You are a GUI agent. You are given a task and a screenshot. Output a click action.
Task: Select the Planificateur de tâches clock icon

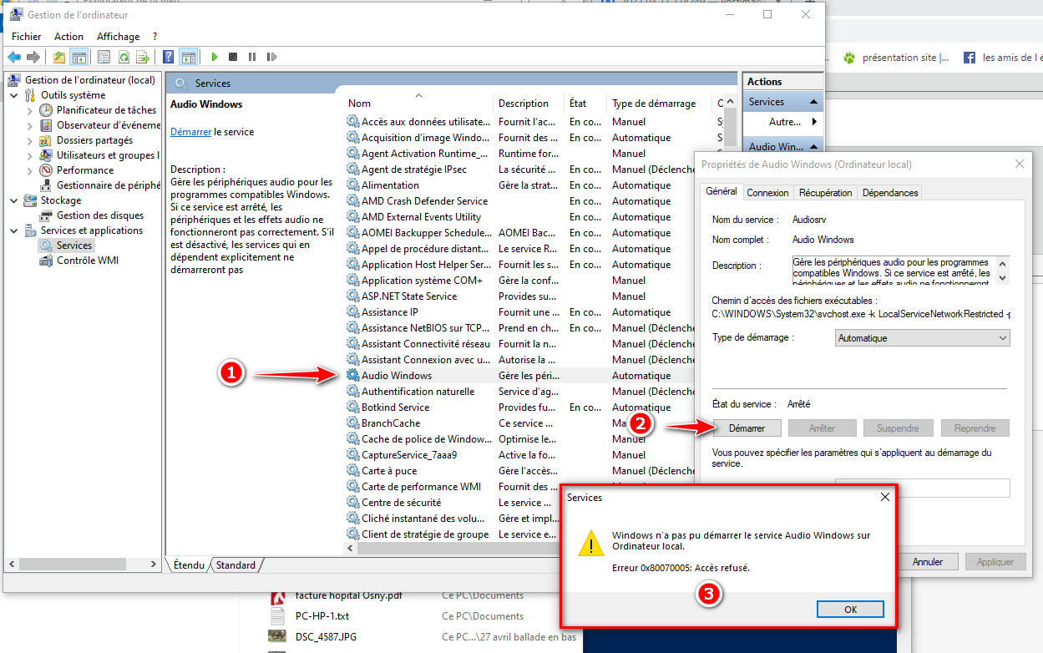pyautogui.click(x=46, y=110)
